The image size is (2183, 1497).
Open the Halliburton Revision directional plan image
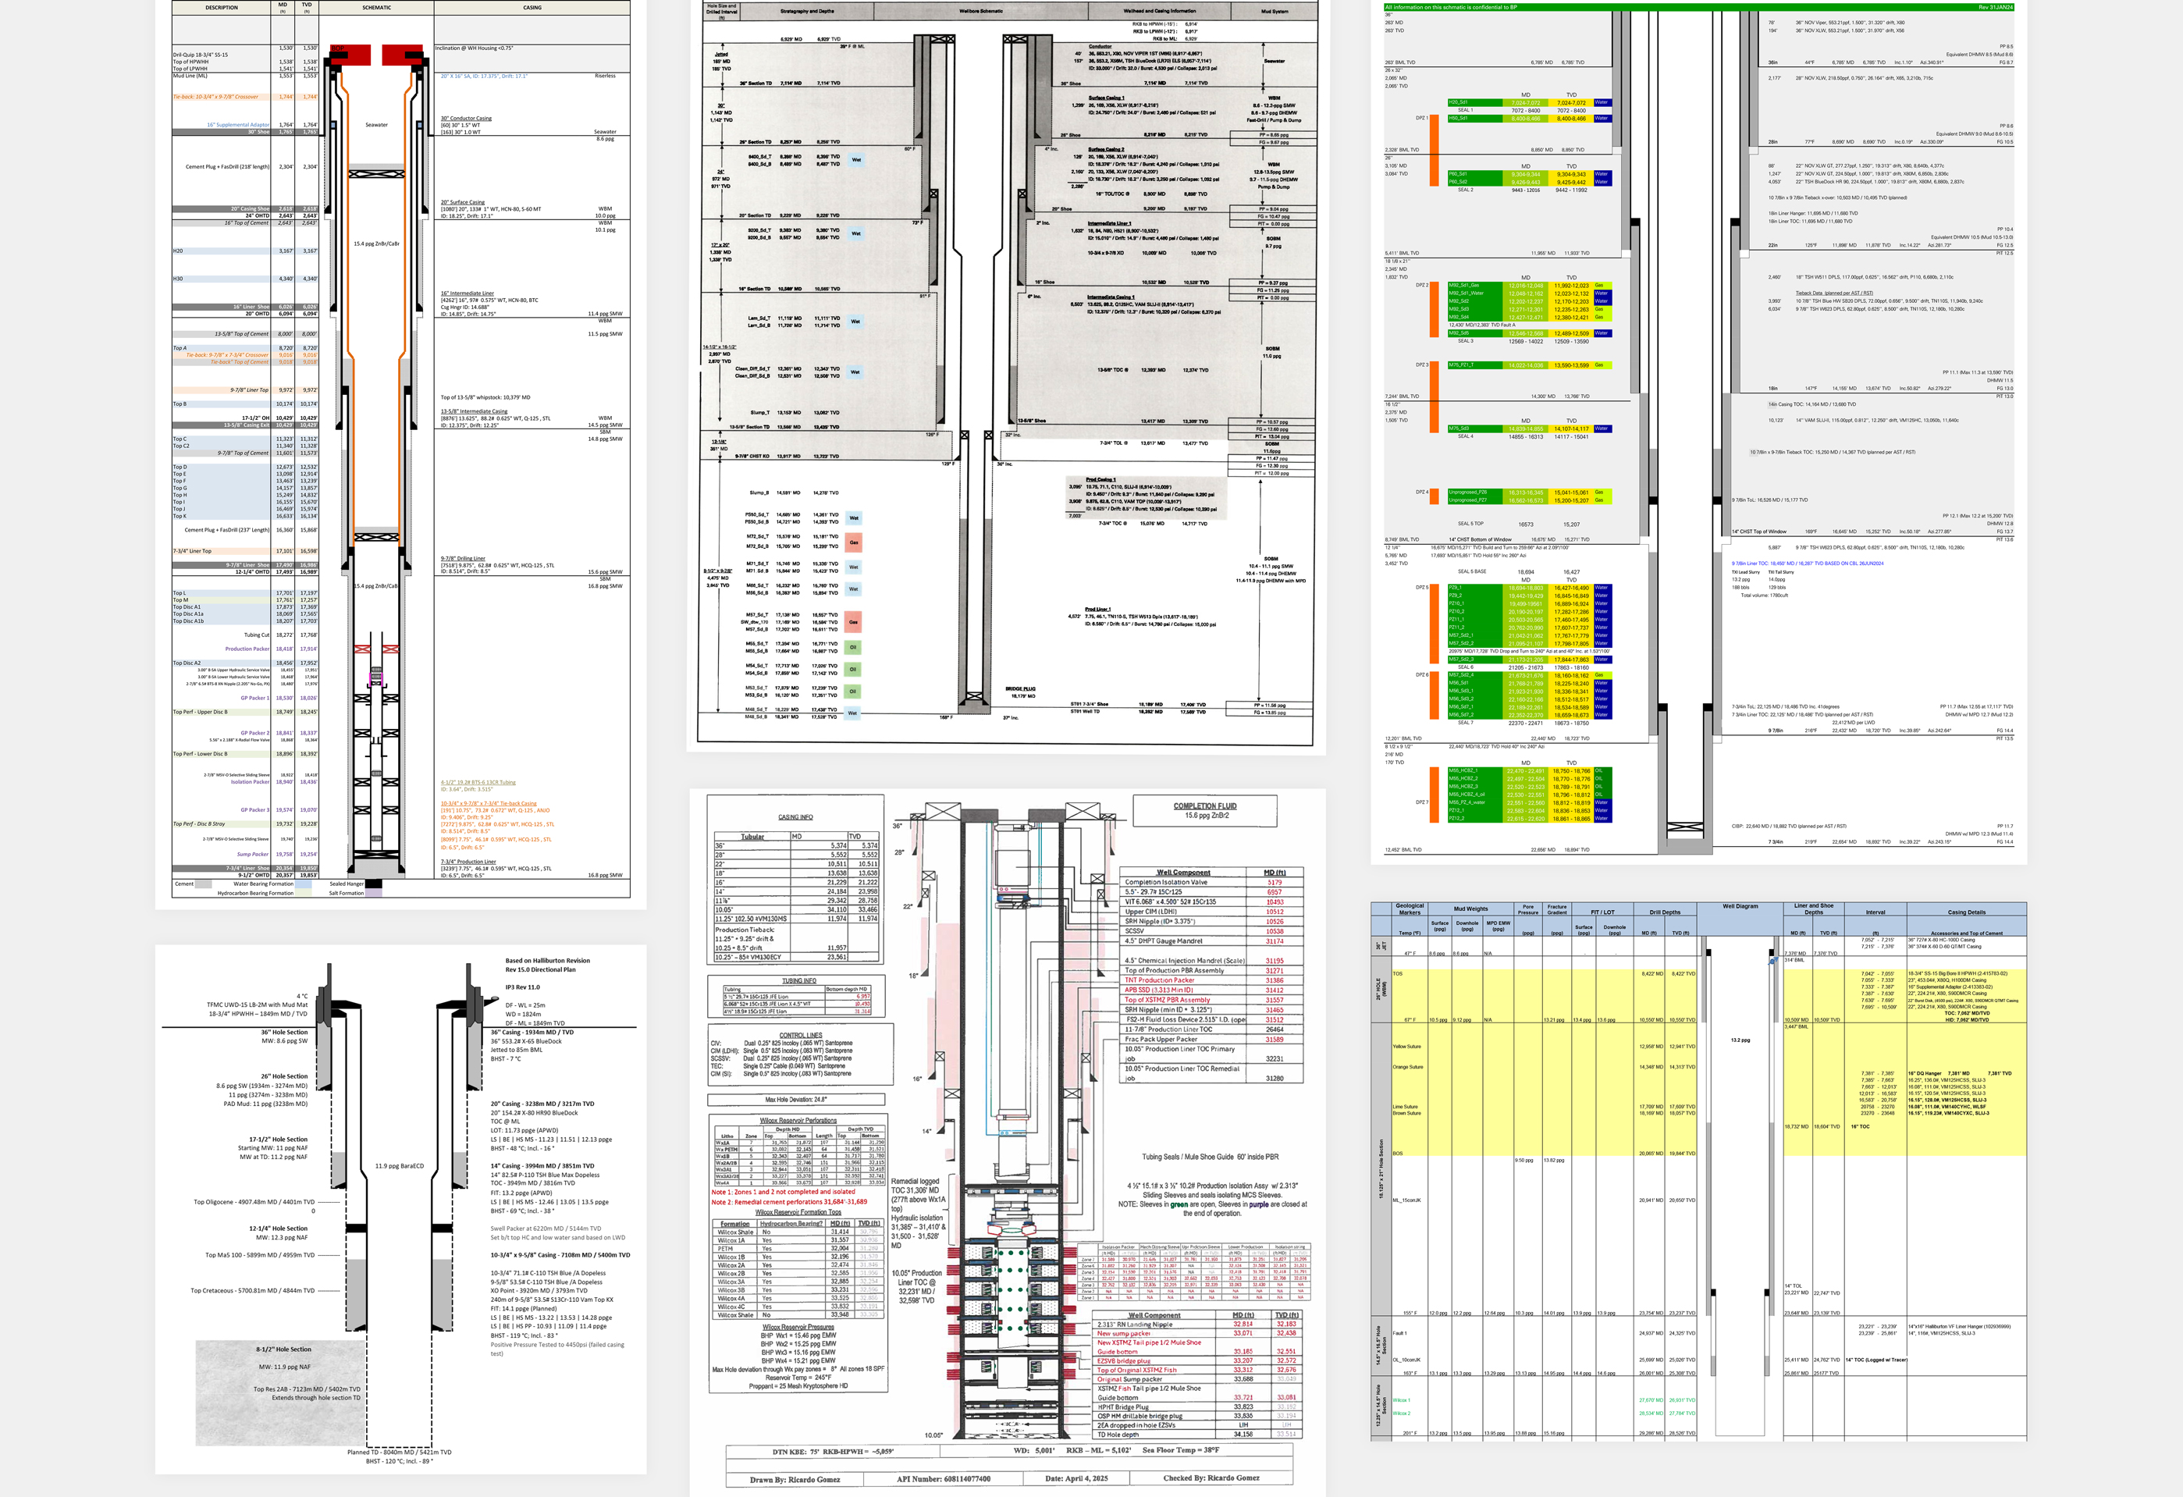tap(400, 1209)
